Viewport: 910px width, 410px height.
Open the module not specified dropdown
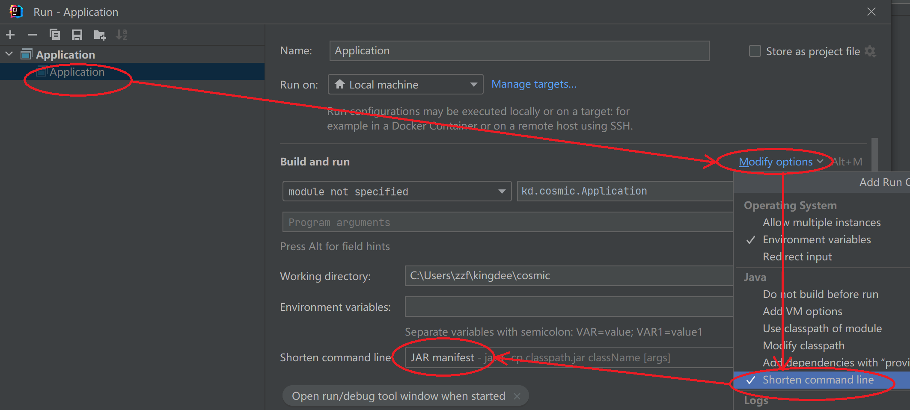click(x=396, y=192)
